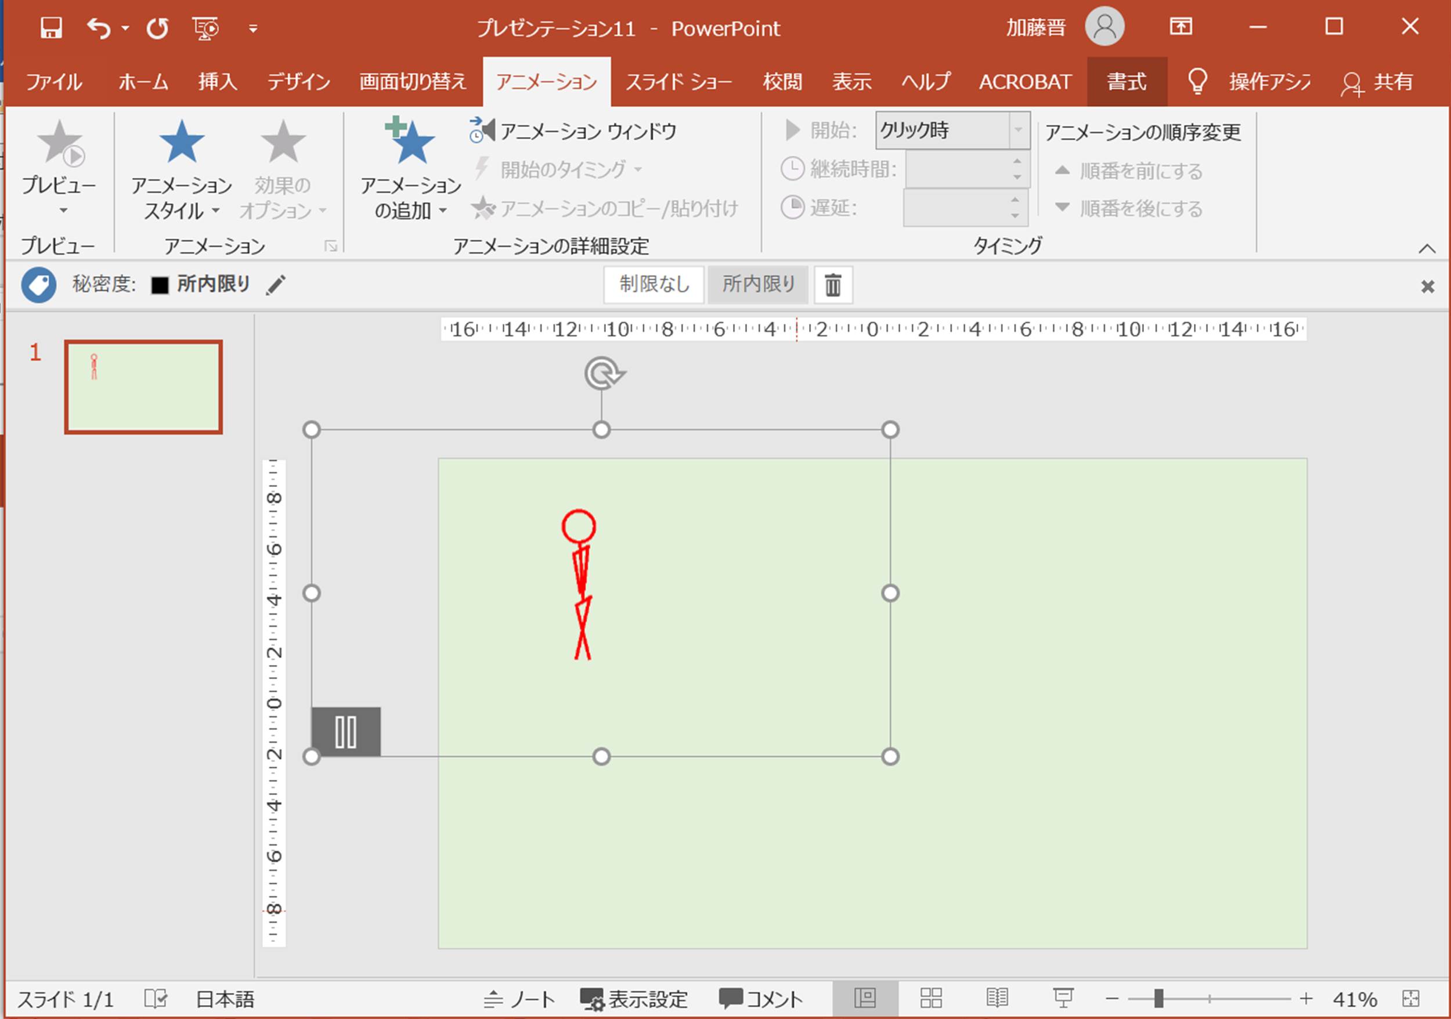Switch to reading view

tap(997, 999)
